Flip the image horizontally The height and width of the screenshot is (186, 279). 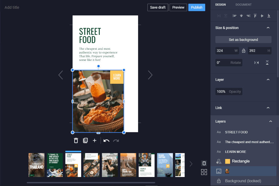[256, 63]
